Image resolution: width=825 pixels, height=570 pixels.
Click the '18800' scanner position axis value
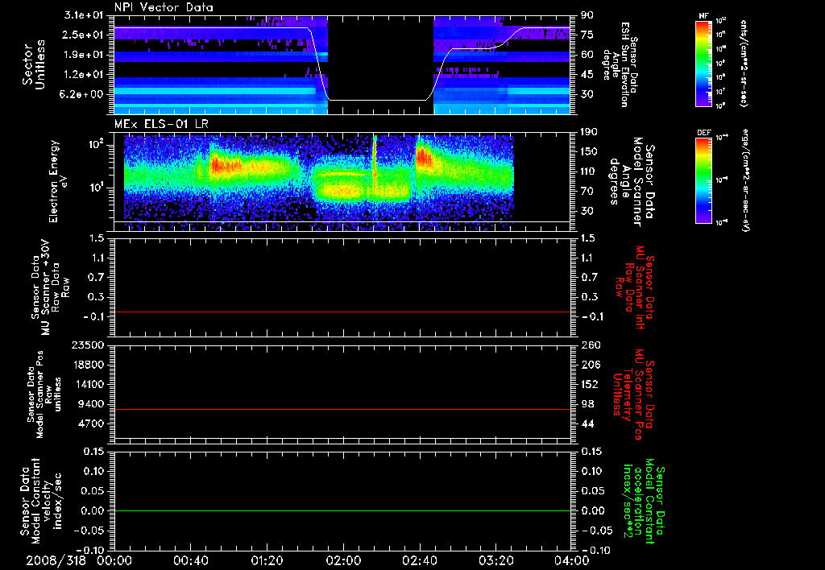coord(87,365)
